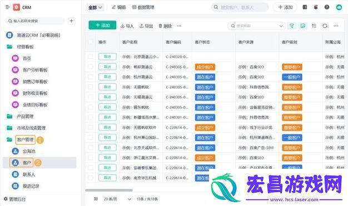
Task: Open the layout panel icon in top bar
Action: (305, 7)
